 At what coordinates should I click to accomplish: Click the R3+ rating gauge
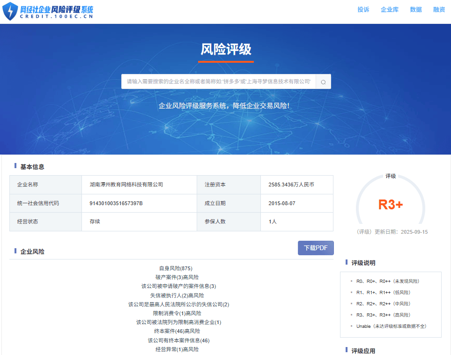click(x=390, y=205)
